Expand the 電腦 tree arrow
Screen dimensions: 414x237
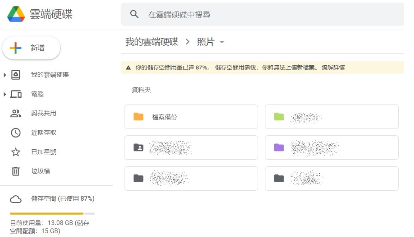point(5,94)
